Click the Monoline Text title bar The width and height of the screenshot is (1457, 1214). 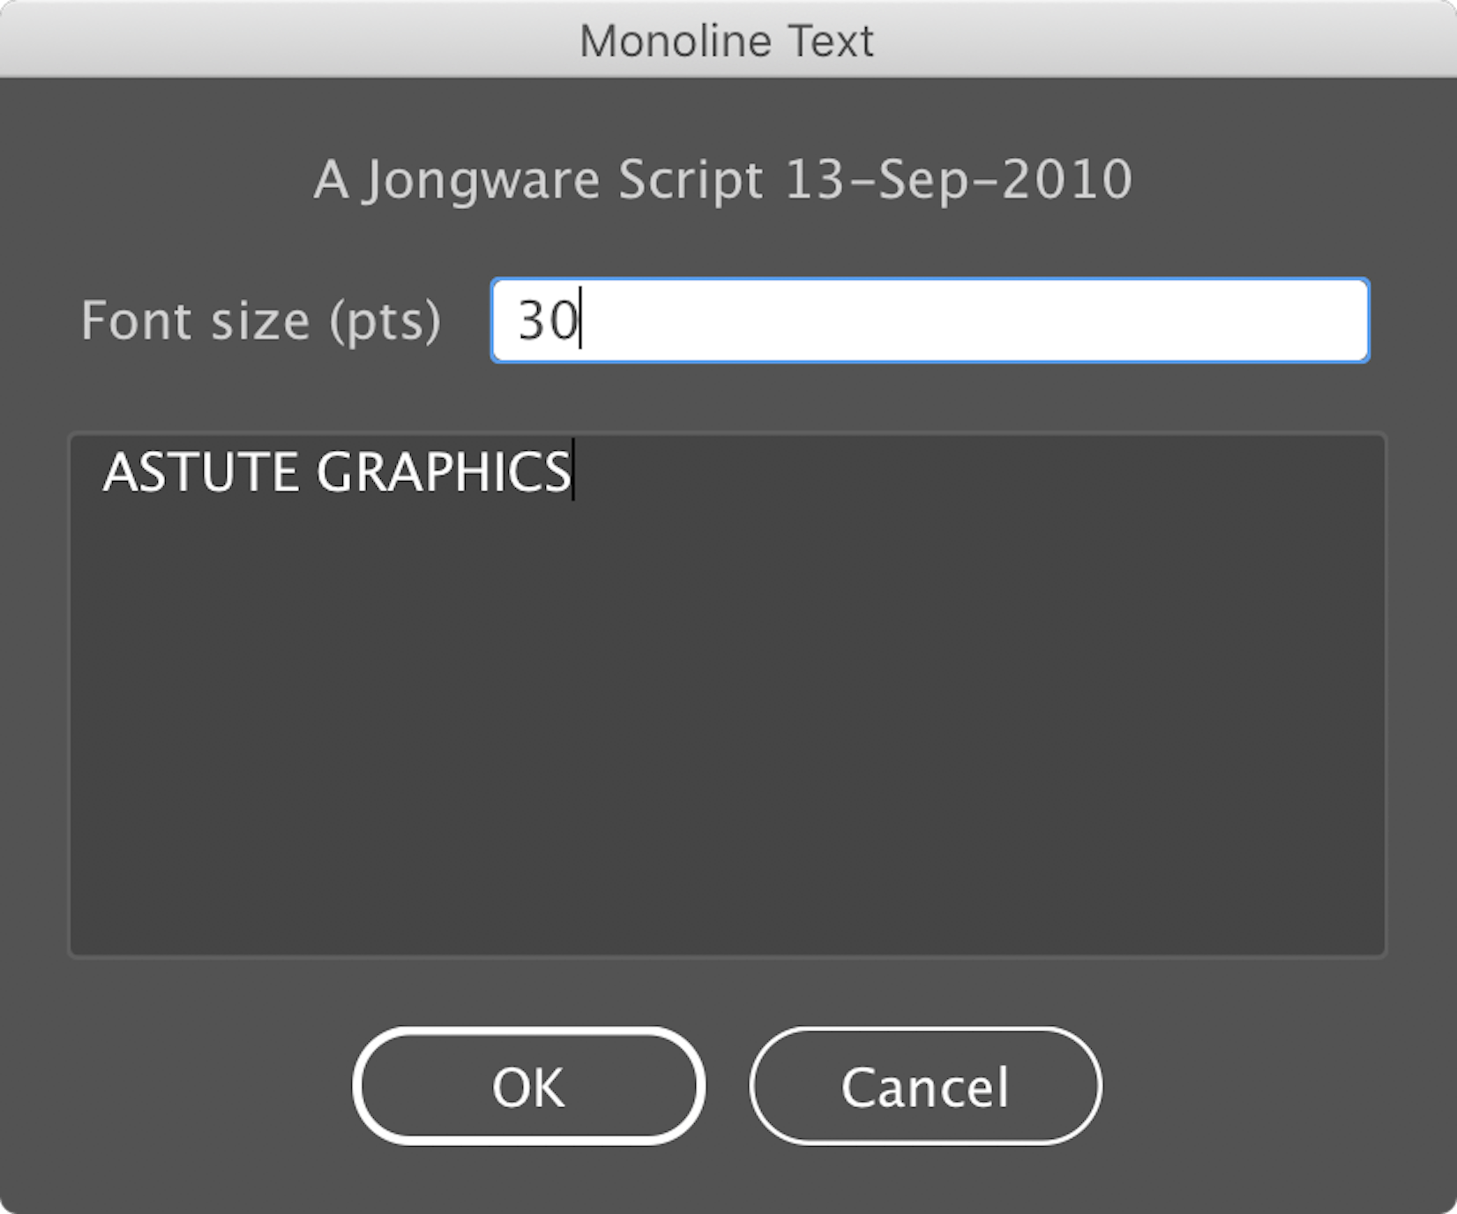tap(727, 39)
